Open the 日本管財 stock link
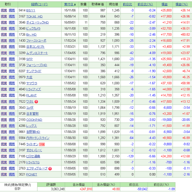The height and width of the screenshot is (192, 192). pyautogui.click(x=32, y=114)
